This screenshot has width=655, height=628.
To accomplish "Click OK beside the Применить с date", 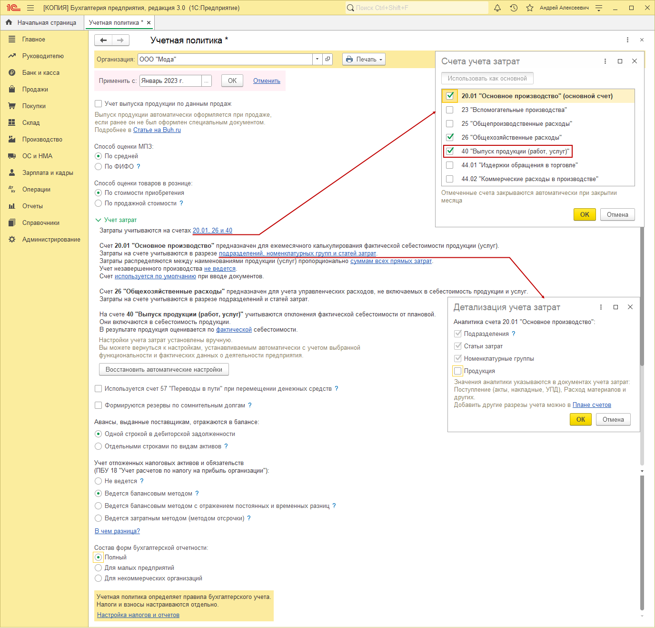I will coord(232,81).
